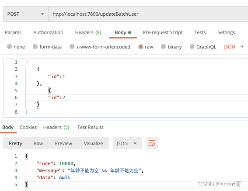Switch response view to Preview

pos(63,143)
